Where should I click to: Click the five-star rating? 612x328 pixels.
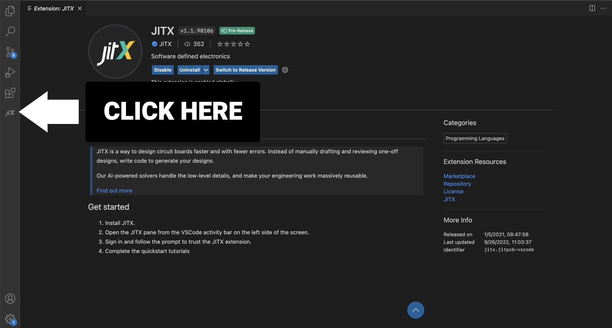(x=234, y=44)
